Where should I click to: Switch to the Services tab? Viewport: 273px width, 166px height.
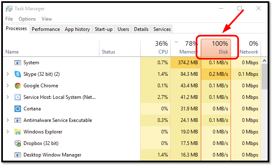[162, 29]
